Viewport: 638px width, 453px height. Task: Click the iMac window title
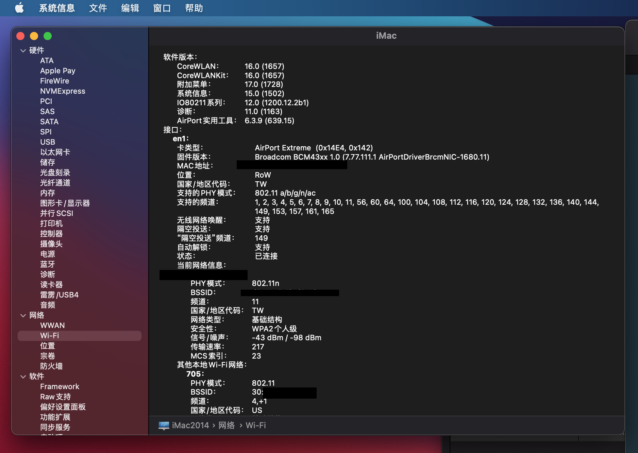coord(386,36)
